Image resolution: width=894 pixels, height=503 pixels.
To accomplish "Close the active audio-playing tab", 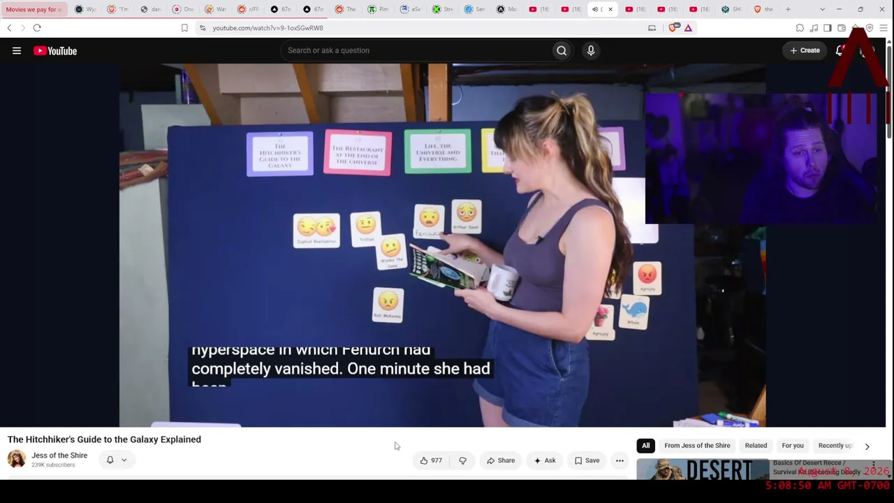I will 610,9.
